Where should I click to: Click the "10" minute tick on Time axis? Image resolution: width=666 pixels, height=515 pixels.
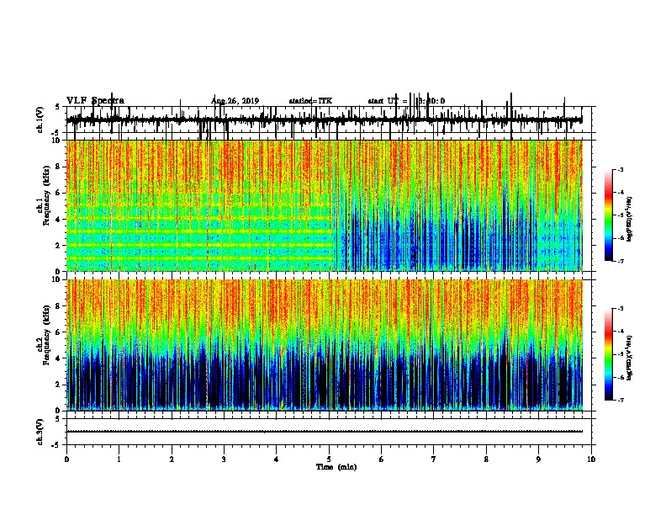pyautogui.click(x=591, y=459)
